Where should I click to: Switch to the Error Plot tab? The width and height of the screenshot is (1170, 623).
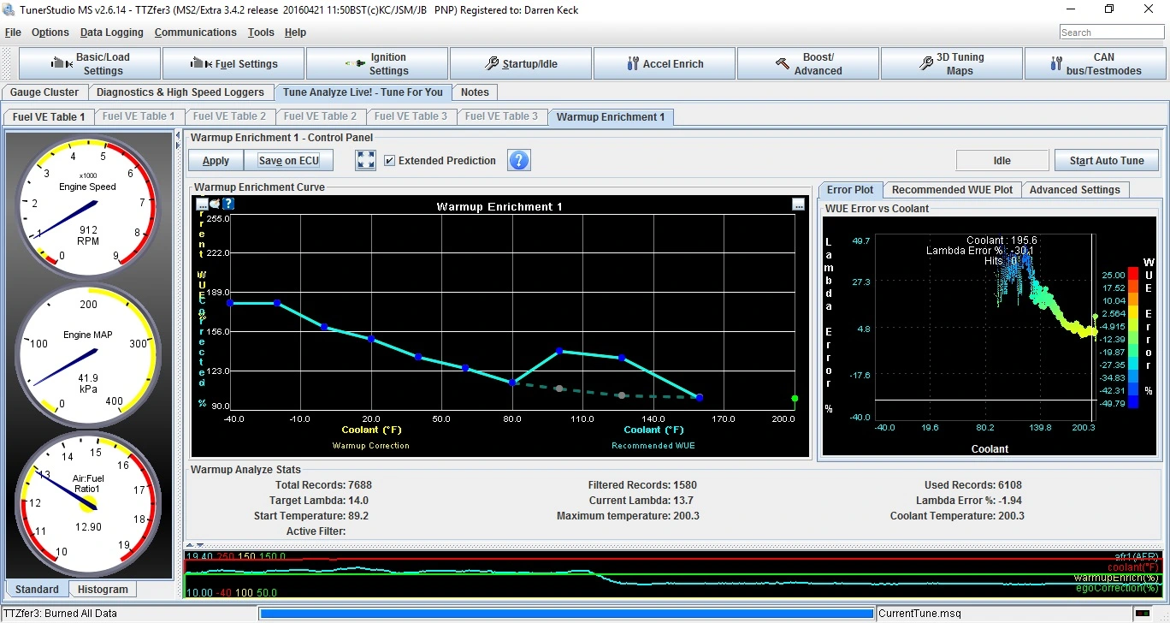pos(850,190)
